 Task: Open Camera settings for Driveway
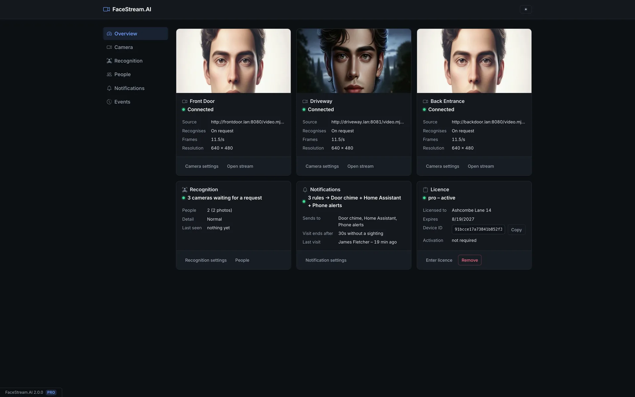(x=322, y=166)
